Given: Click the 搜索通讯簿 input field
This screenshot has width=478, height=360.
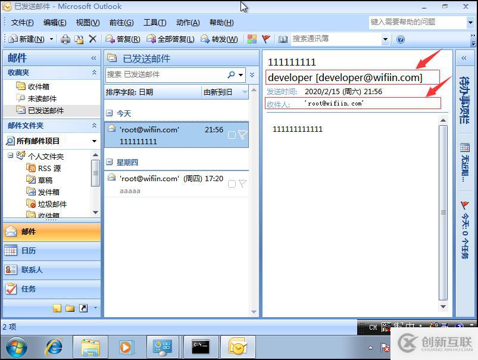Looking at the screenshot, I should point(336,39).
